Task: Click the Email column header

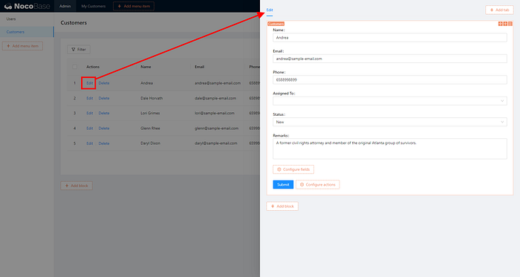Action: point(199,67)
